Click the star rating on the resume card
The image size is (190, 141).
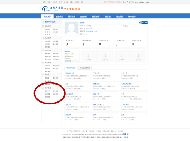coord(71,54)
